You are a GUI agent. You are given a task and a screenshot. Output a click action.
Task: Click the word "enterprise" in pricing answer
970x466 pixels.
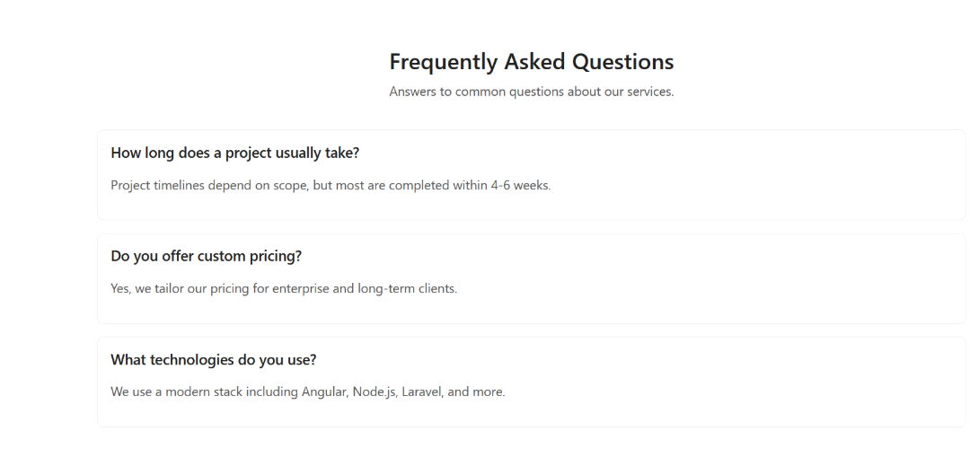click(301, 288)
